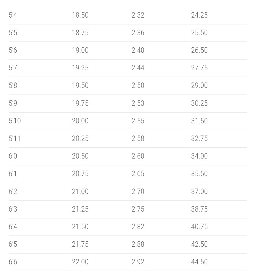Image resolution: width=260 pixels, height=280 pixels.
Task: Select the 5'4 height row label
Action: point(13,15)
